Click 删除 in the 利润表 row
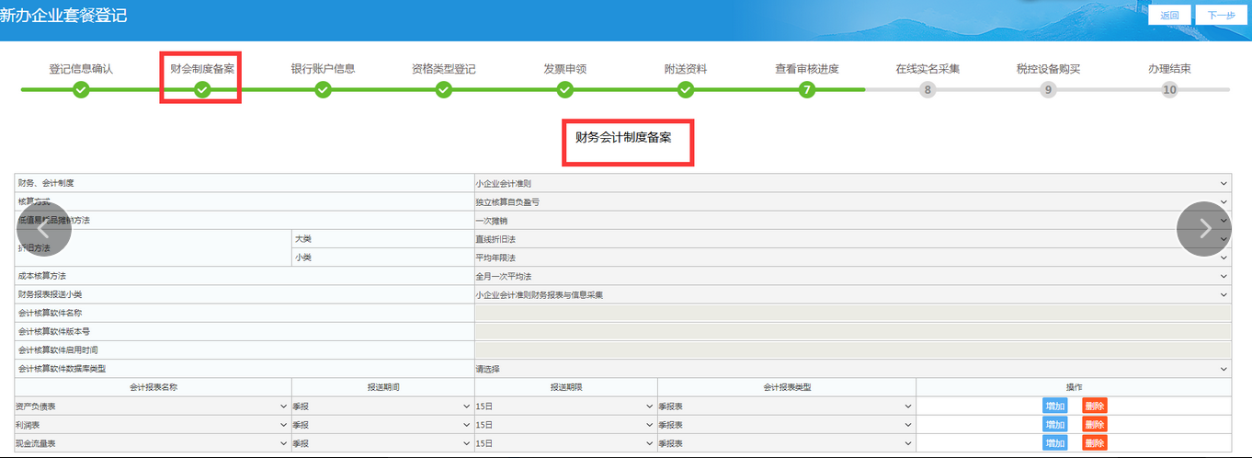 coord(1094,424)
